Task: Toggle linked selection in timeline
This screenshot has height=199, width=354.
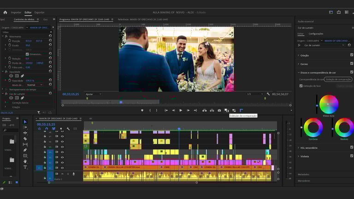Action: pyautogui.click(x=53, y=129)
